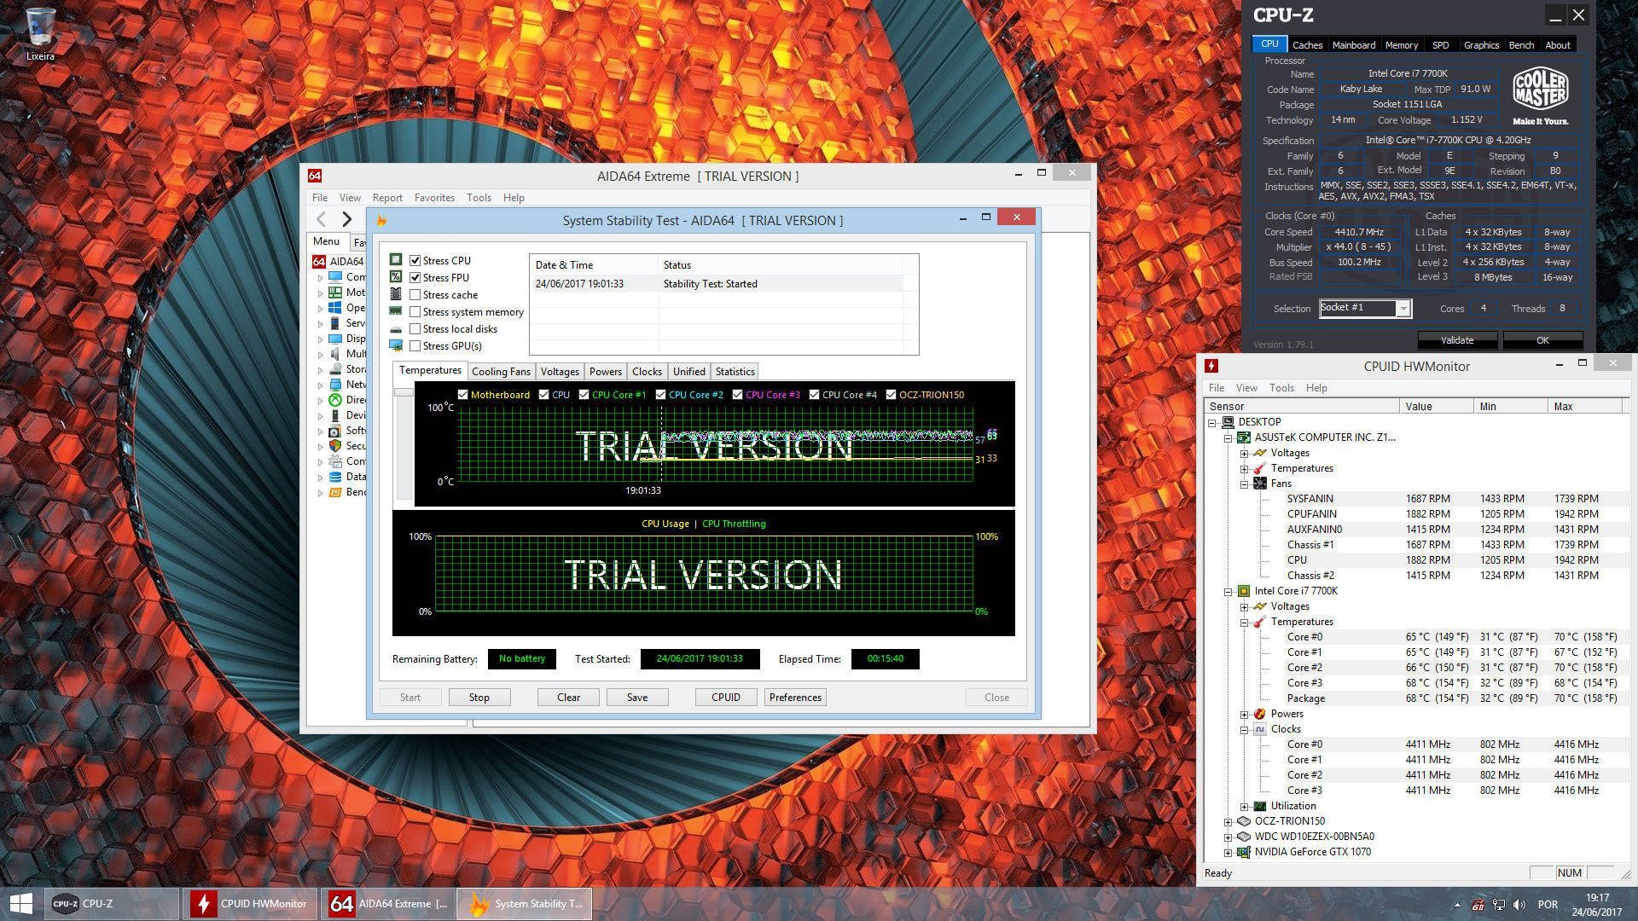Click the Stress cache icon
Screen dimensions: 1638x921
(x=396, y=294)
